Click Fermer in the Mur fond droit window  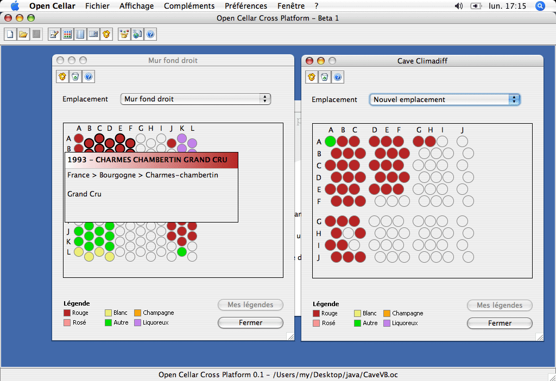click(250, 322)
